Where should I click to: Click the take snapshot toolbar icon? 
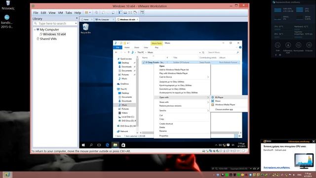(103, 12)
